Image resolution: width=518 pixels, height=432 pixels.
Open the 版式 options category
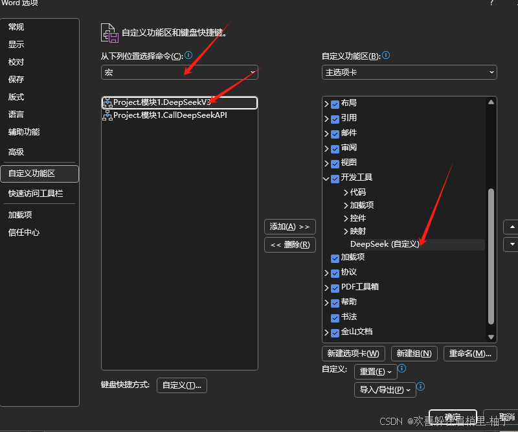click(16, 97)
